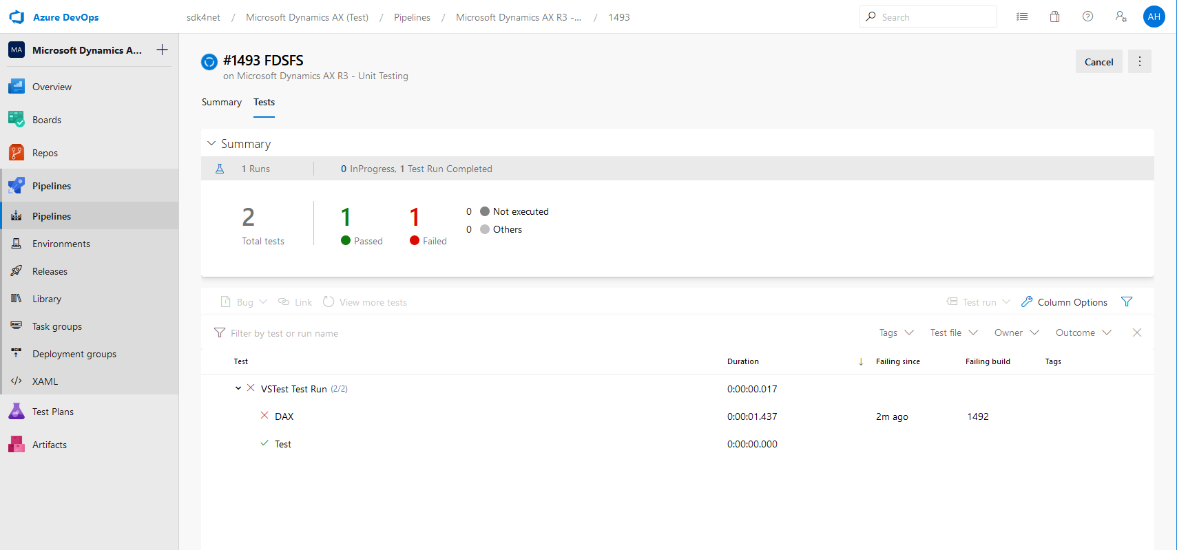
Task: Open Releases in the sidebar
Action: [x=90, y=271]
